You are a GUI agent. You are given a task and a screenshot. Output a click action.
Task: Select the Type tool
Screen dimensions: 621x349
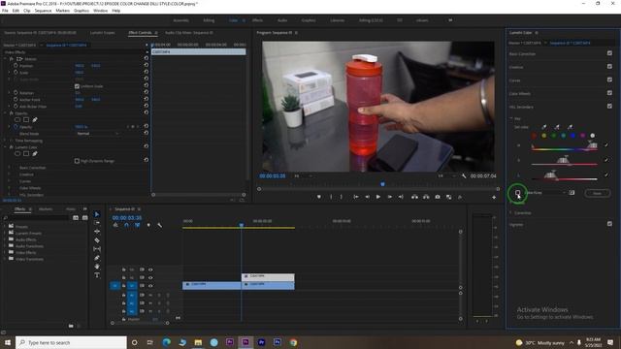pos(97,275)
